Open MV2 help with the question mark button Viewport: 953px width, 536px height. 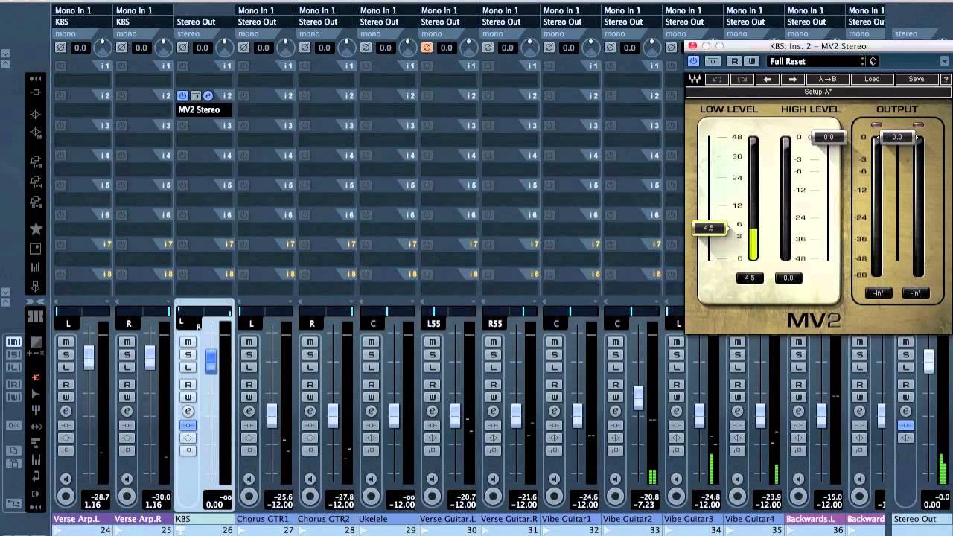coord(946,80)
